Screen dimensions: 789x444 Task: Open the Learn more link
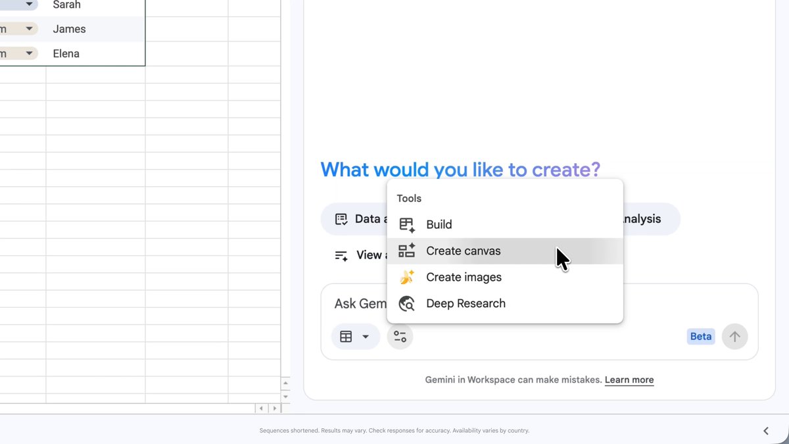pos(629,380)
